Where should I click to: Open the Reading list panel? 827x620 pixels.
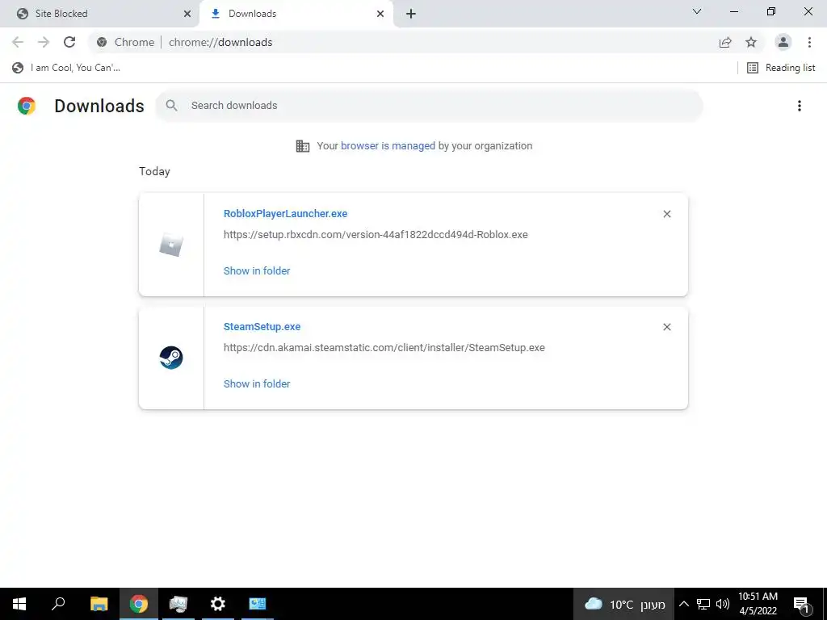[x=782, y=68]
